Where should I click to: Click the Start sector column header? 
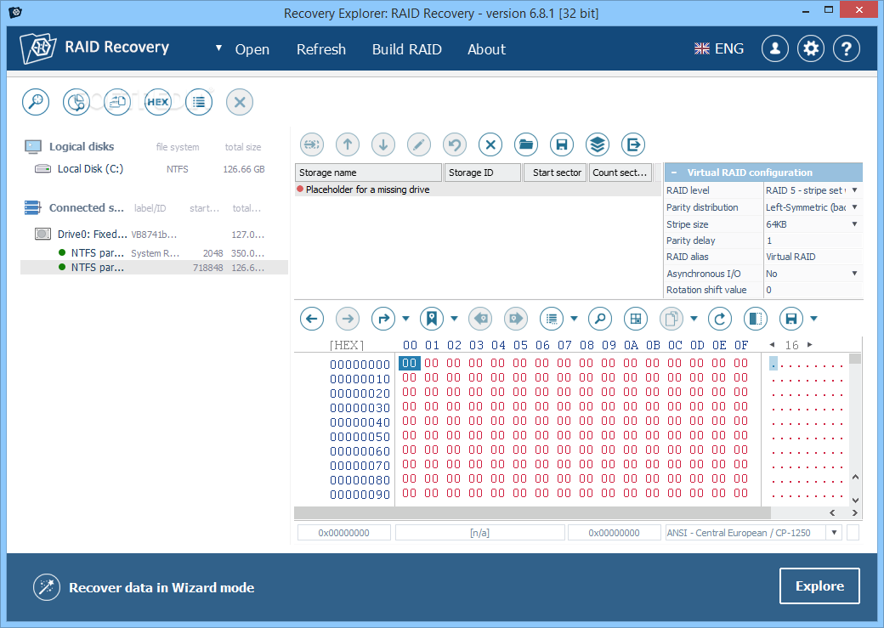[555, 173]
